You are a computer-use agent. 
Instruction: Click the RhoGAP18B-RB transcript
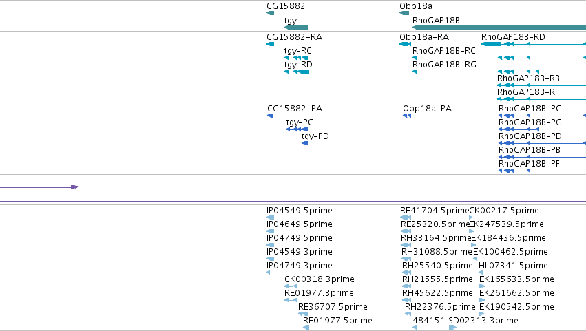pyautogui.click(x=541, y=85)
